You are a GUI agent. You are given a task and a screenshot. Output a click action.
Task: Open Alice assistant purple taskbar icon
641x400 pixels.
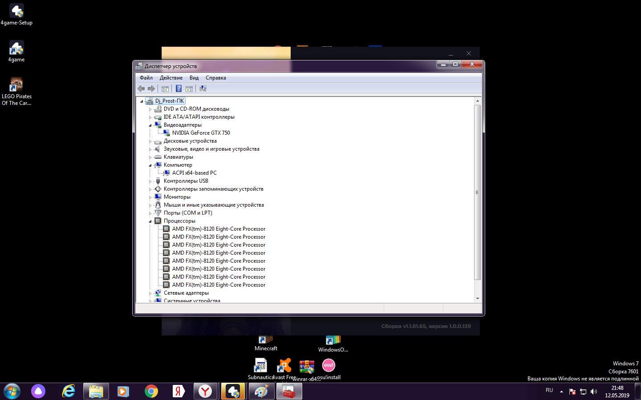point(38,392)
